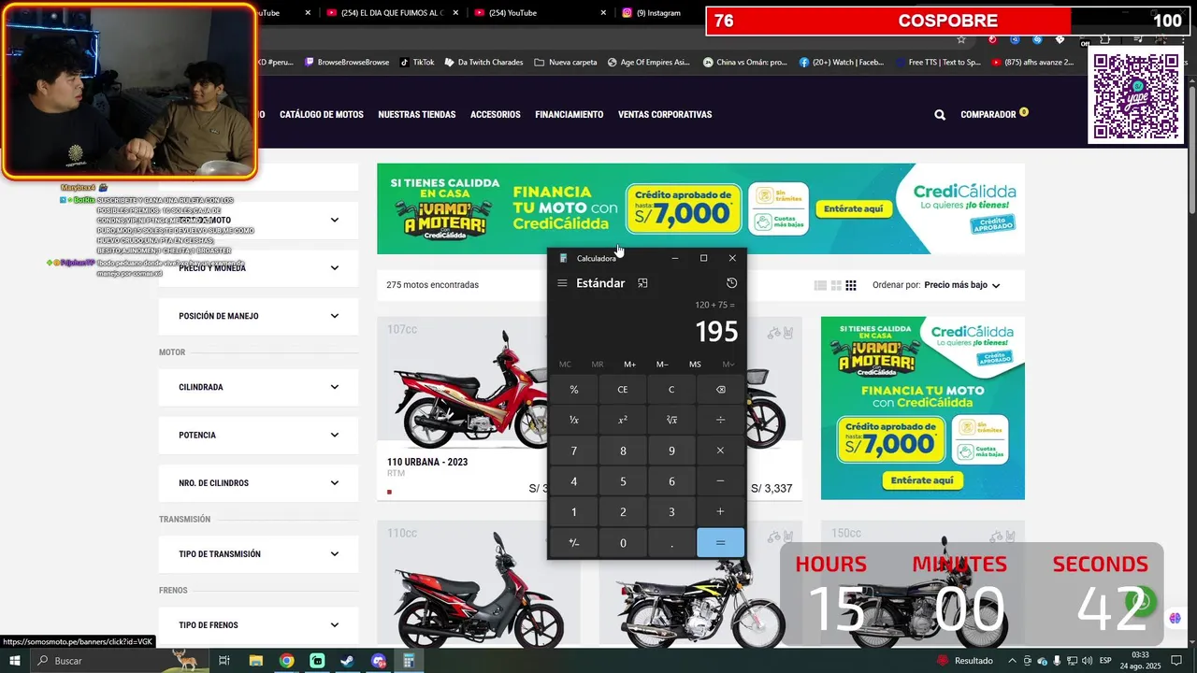
Task: Click the equals key in Calculator
Action: 720,543
